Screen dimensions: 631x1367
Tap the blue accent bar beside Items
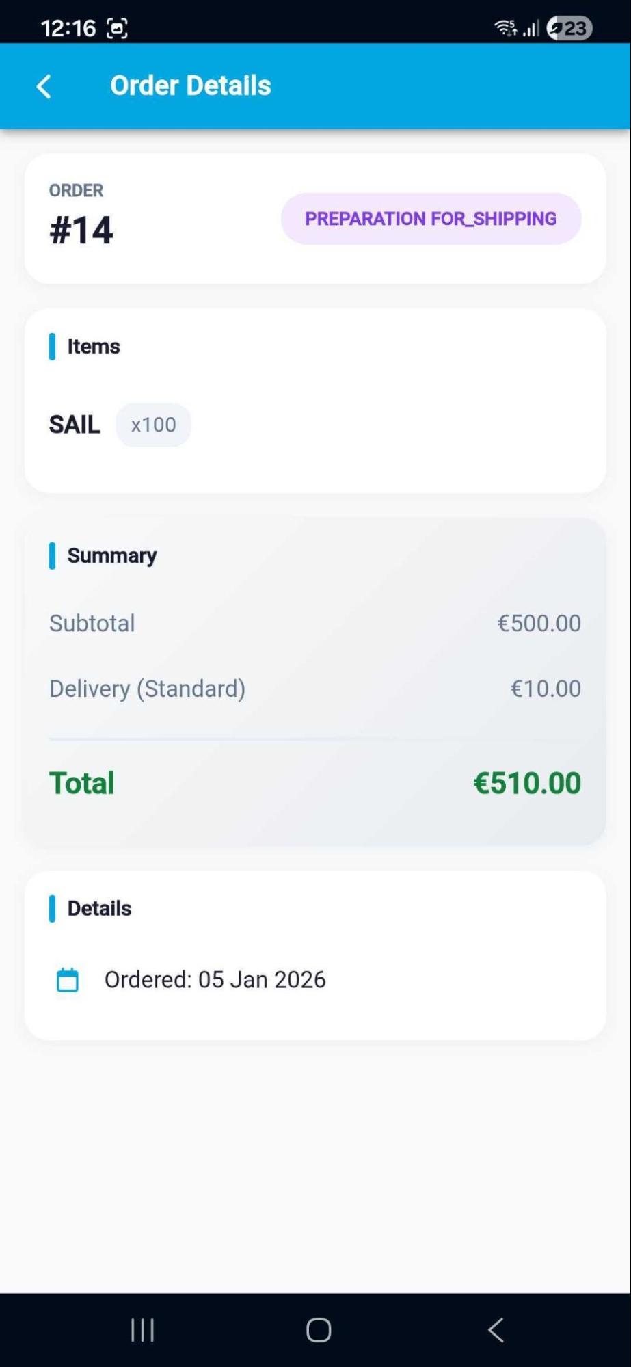point(53,347)
